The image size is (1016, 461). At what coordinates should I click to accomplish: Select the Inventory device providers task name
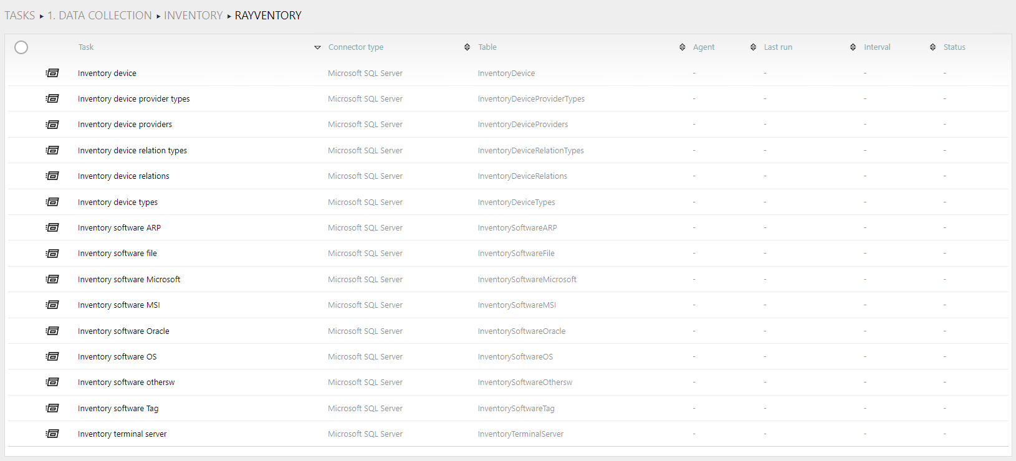click(125, 125)
